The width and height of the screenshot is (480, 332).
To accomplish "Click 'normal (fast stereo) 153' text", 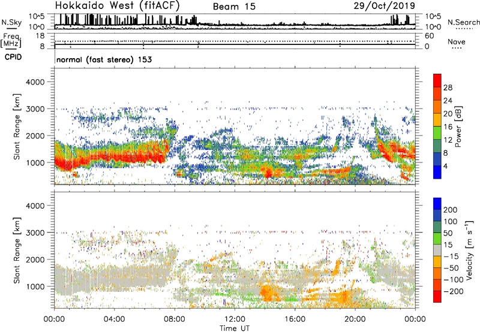I will tap(104, 59).
